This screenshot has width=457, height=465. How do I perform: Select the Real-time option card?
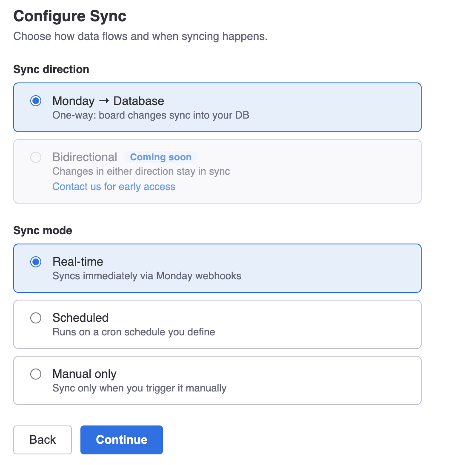coord(217,268)
